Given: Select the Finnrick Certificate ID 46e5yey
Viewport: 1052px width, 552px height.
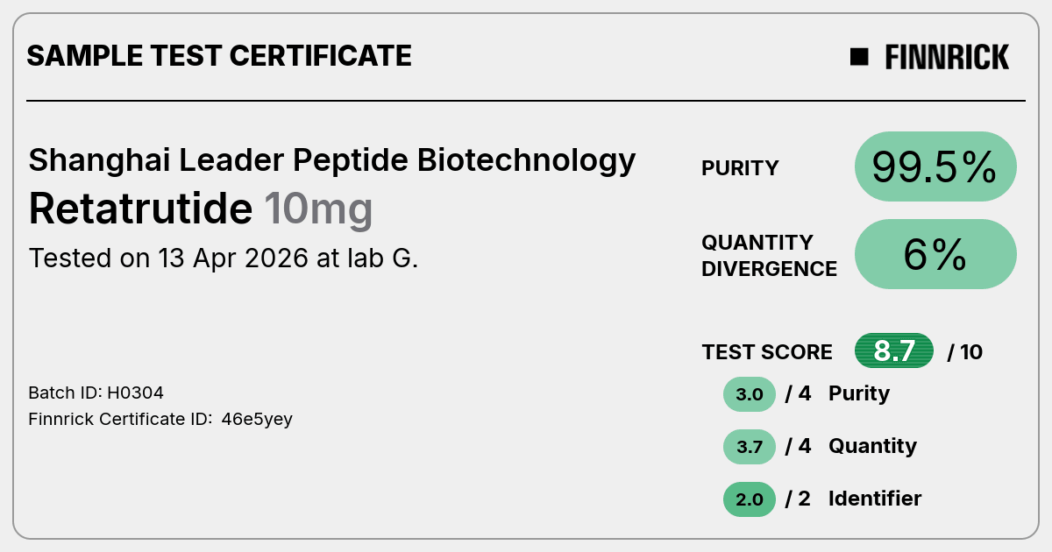Looking at the screenshot, I should coord(160,419).
